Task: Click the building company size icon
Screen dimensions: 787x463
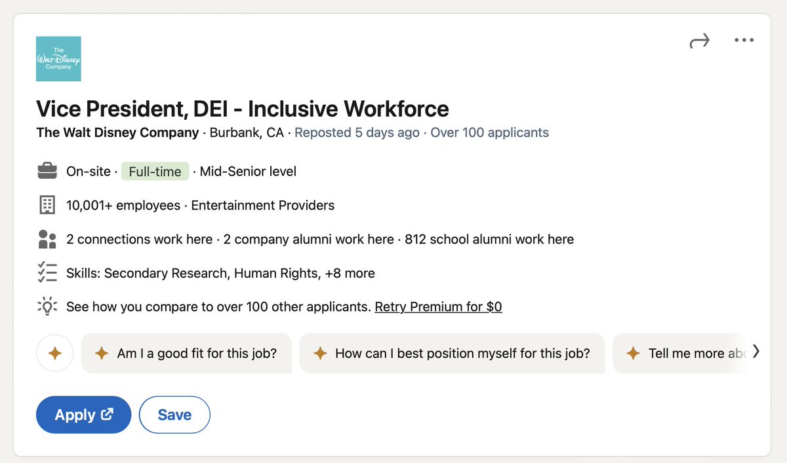Action: [x=47, y=205]
